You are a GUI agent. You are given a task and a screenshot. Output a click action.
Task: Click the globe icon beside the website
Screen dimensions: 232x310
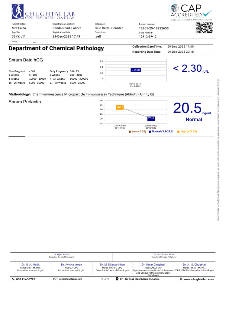coord(181,279)
